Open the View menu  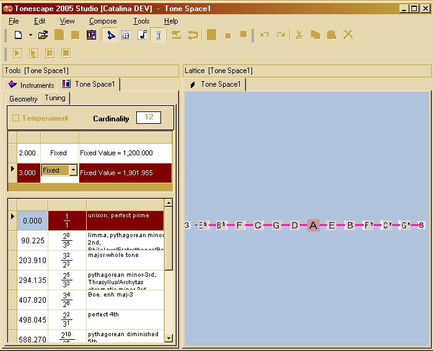pos(67,21)
